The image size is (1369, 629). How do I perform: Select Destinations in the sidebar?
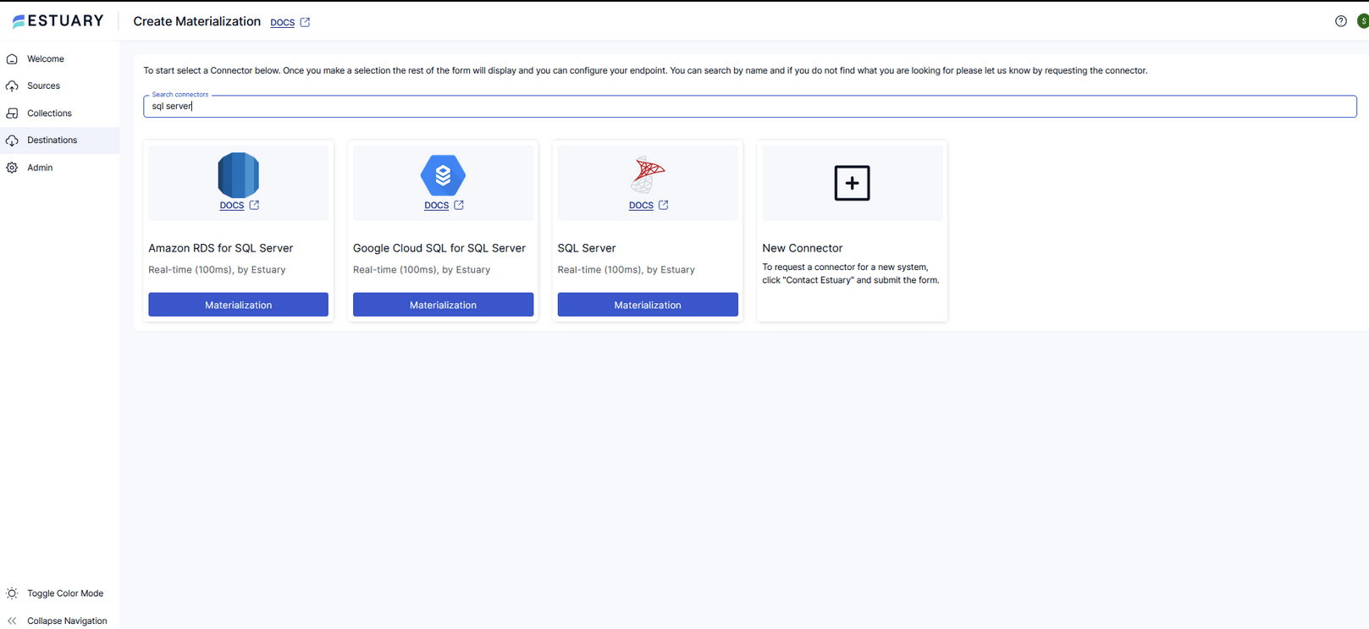click(x=52, y=141)
